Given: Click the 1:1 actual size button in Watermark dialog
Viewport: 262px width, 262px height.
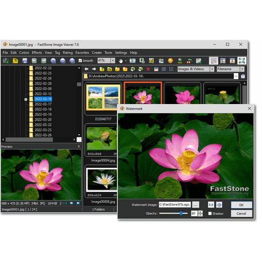Looking at the screenshot, I should point(211,205).
